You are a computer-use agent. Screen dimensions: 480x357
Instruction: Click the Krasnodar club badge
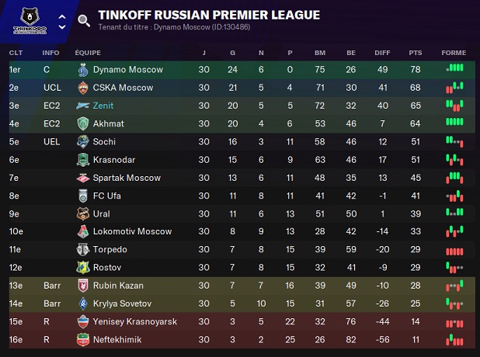[x=83, y=160]
